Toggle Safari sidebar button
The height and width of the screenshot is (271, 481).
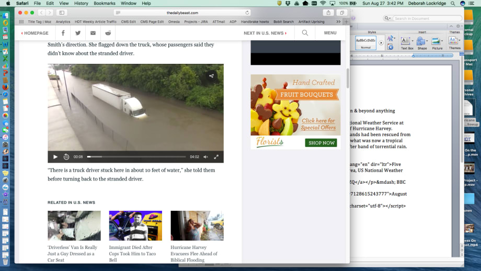click(x=62, y=13)
